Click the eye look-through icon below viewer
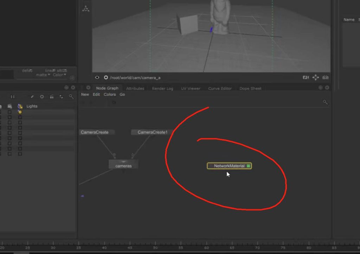 pos(97,77)
